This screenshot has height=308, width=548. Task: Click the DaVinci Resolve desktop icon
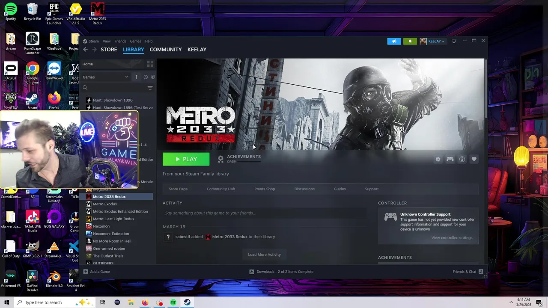(x=33, y=281)
